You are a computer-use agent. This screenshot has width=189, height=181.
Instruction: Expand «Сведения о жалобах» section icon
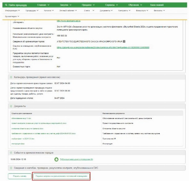(11, 168)
